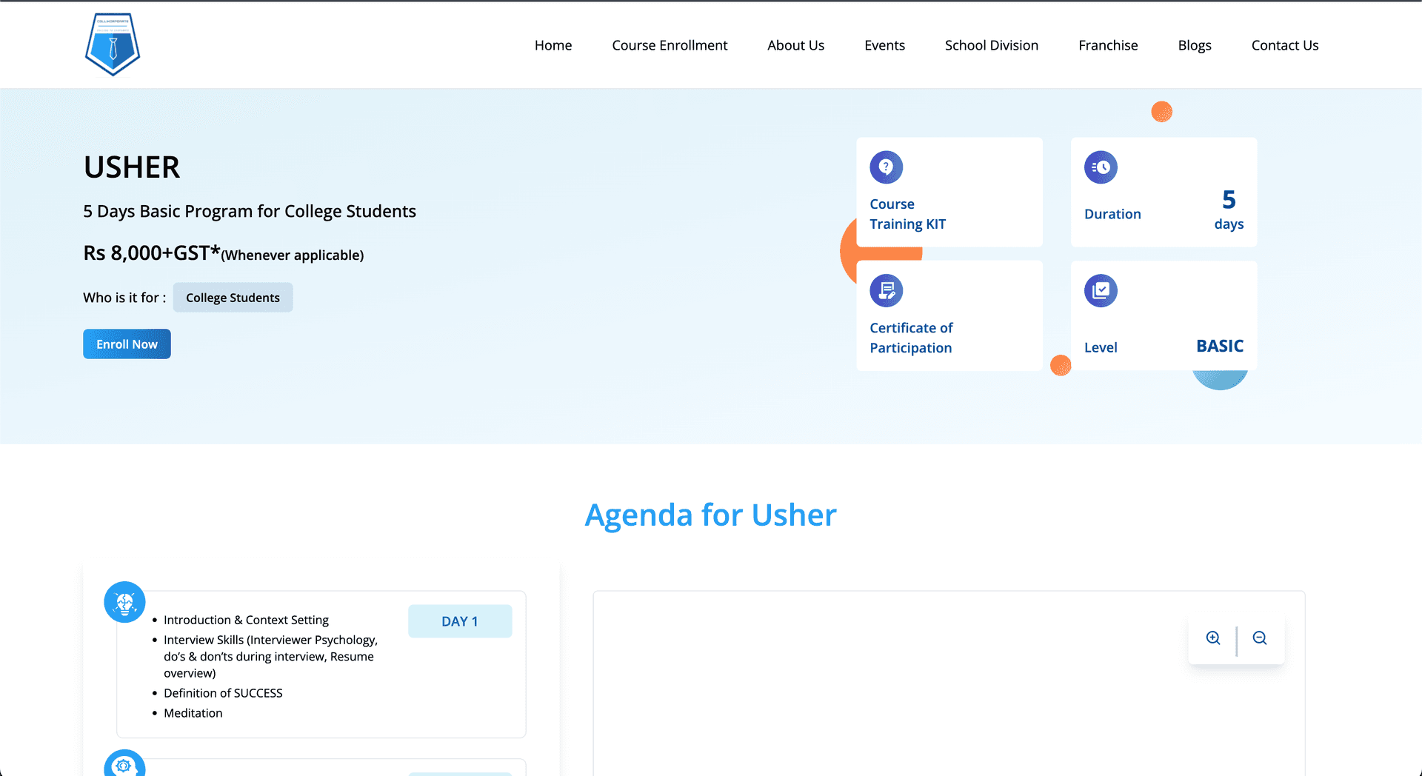Go to Course Enrollment page

click(x=670, y=45)
